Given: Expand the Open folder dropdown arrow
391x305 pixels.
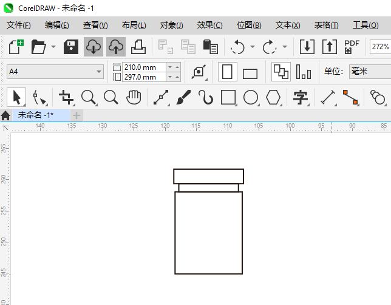Looking at the screenshot, I should [x=53, y=47].
